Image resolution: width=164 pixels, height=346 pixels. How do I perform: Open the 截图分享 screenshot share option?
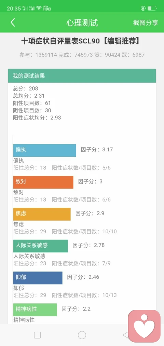(146, 23)
